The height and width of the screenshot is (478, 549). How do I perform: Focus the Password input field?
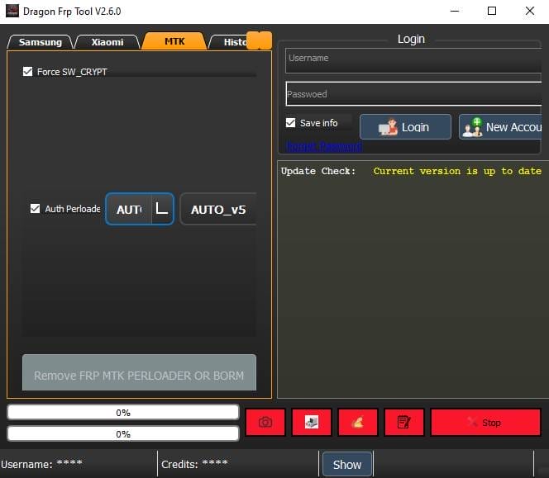click(413, 94)
